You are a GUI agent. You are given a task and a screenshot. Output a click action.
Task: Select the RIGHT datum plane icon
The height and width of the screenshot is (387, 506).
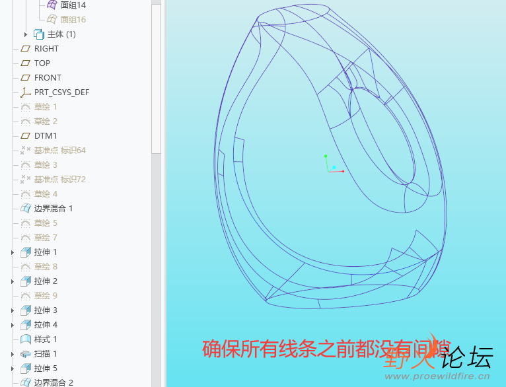click(26, 49)
